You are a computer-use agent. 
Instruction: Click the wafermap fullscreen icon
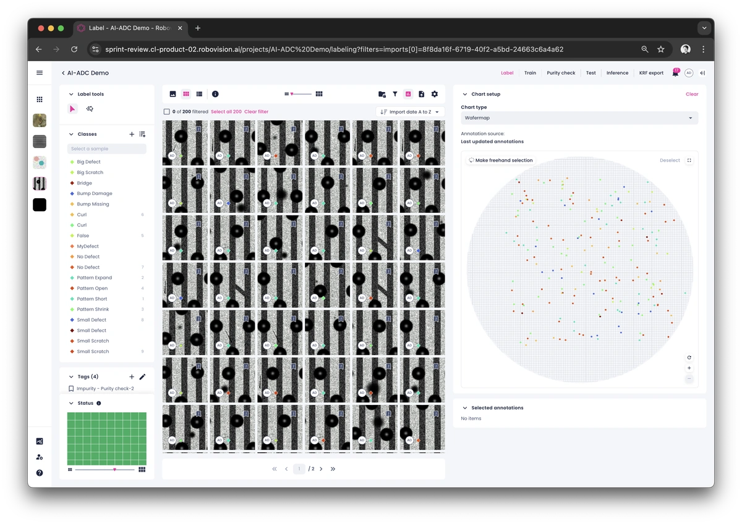pos(689,160)
